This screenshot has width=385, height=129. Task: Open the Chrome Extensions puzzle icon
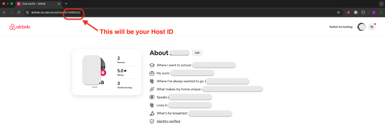point(363,12)
